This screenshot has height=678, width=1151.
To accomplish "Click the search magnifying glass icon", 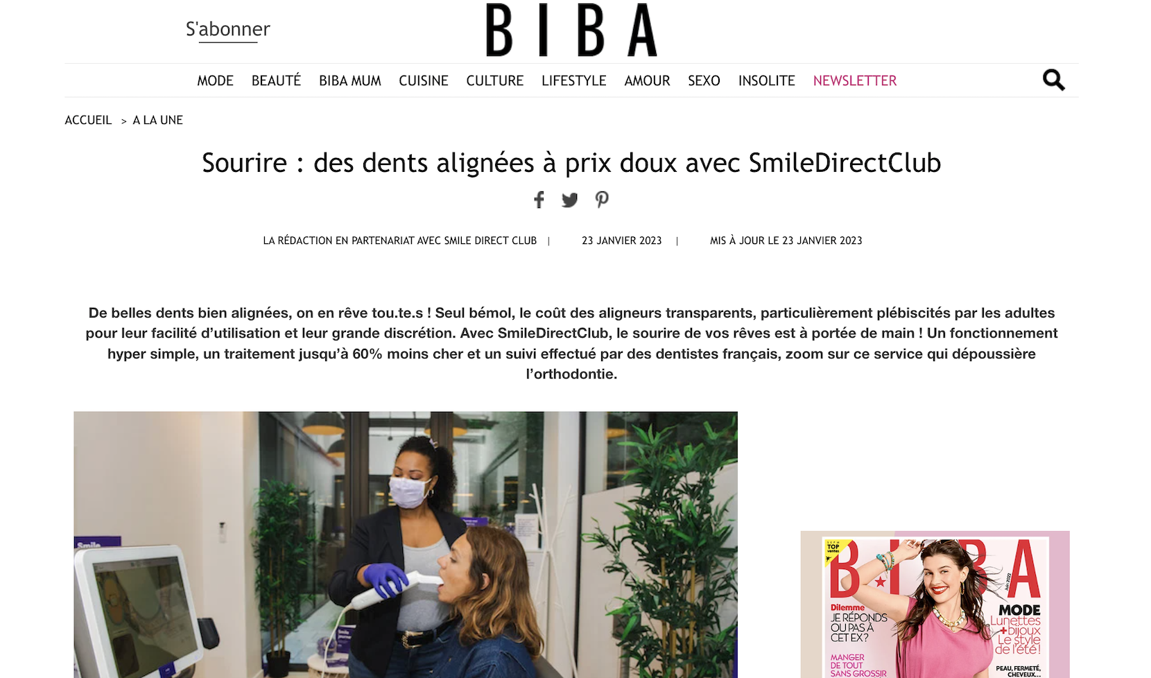I will point(1053,80).
